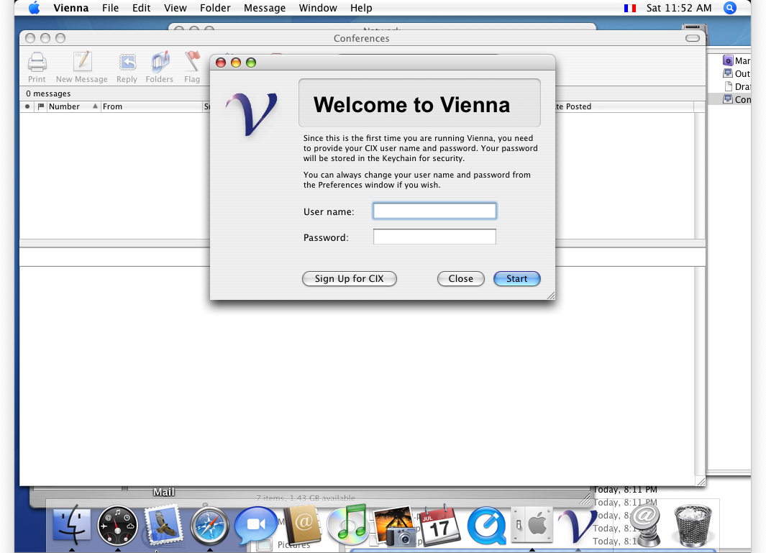Open Finder from the Dock
The image size is (766, 553).
72,525
